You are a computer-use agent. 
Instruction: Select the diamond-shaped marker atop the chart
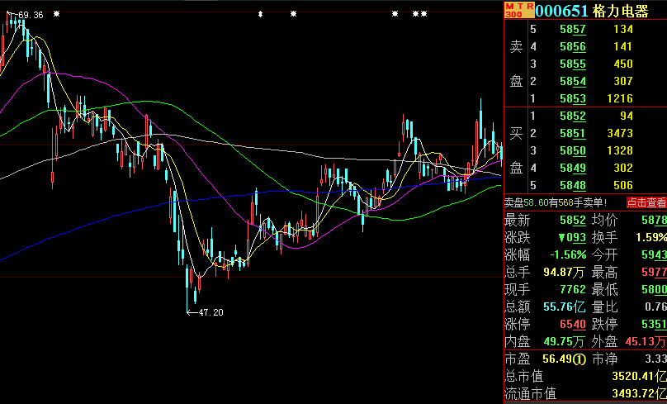point(260,14)
